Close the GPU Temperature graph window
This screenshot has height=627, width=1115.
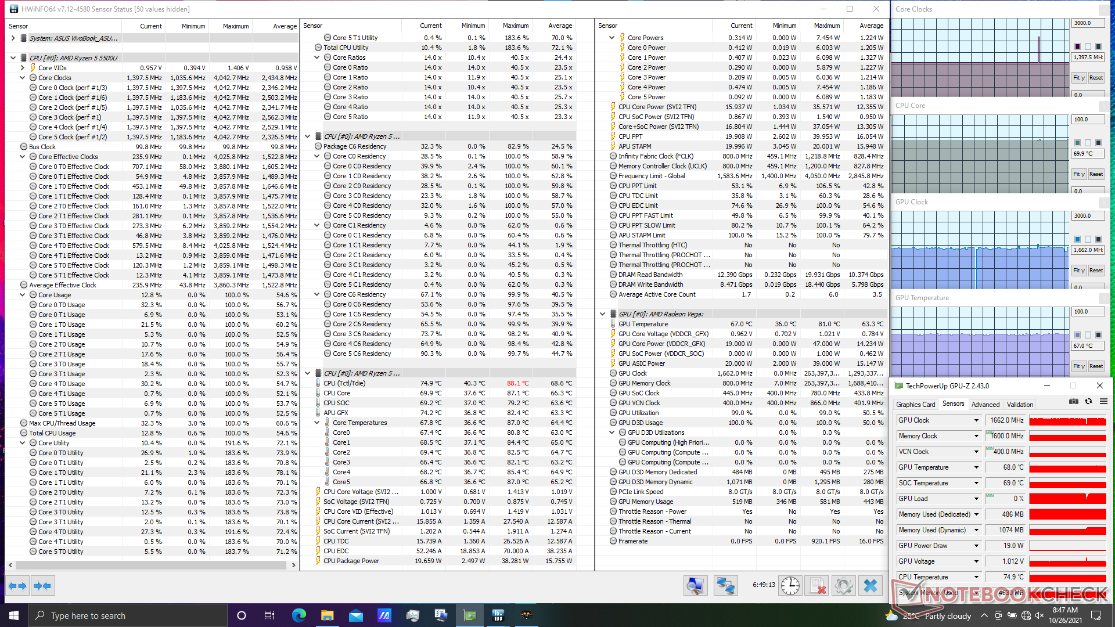click(x=1104, y=298)
